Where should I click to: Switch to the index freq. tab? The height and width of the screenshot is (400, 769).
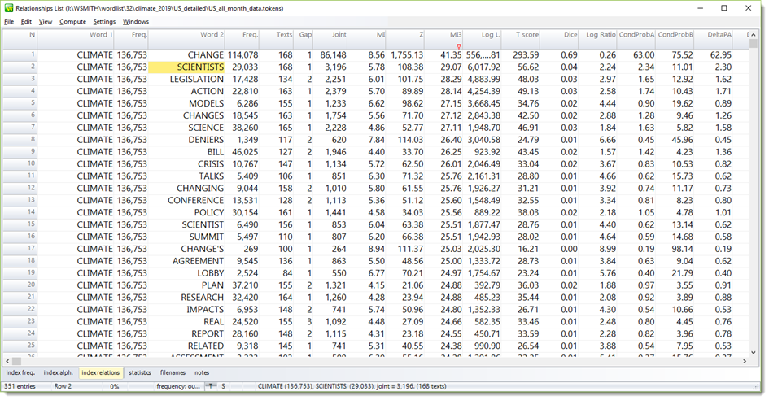pos(20,372)
